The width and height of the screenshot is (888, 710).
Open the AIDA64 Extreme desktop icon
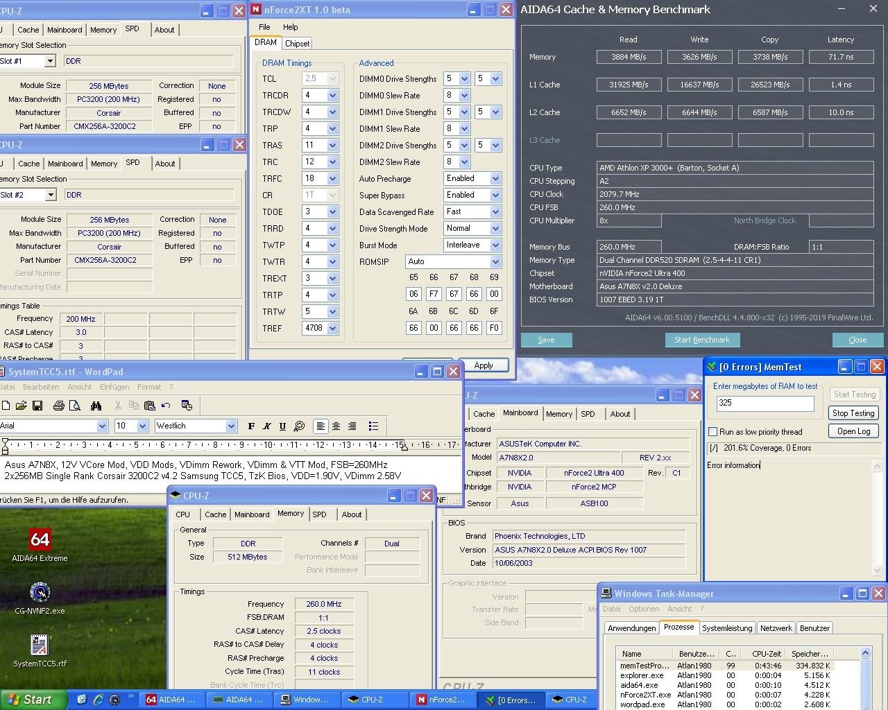tap(40, 545)
